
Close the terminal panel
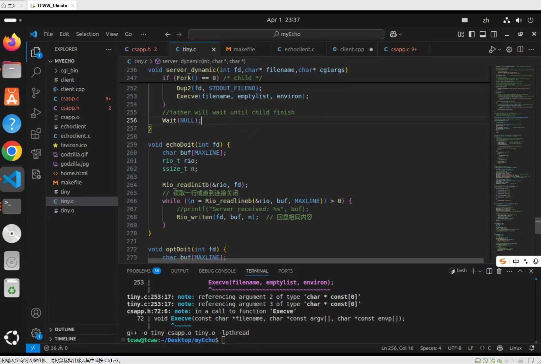coord(531,271)
